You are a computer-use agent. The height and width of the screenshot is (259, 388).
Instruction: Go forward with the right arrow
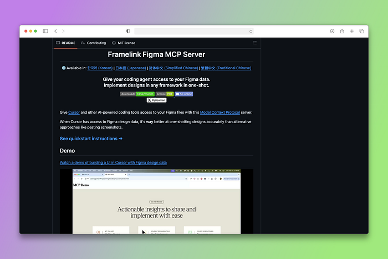coord(63,31)
